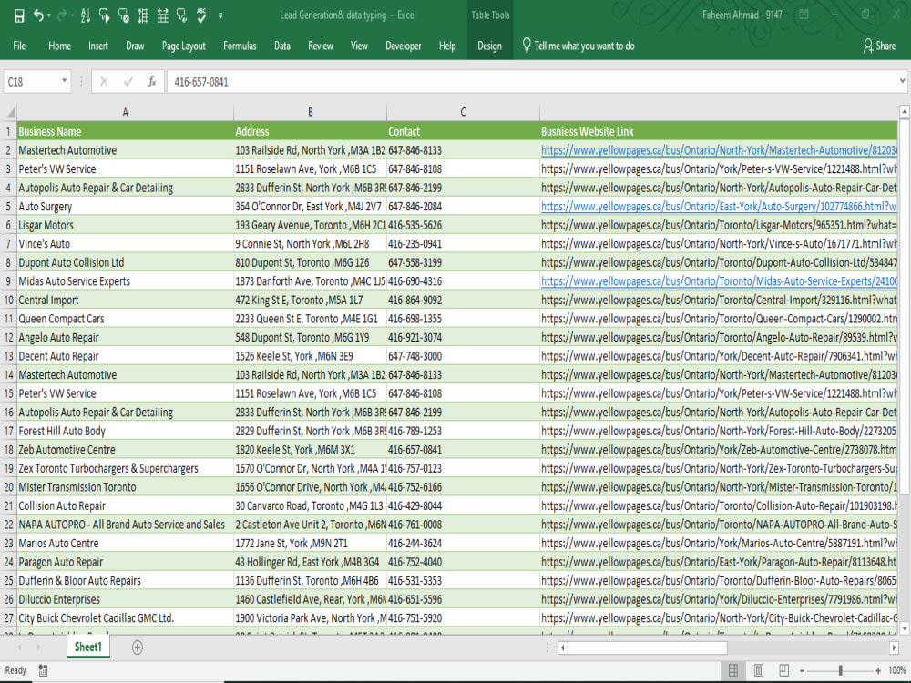Expand the Name Box dropdown arrow

[x=65, y=81]
